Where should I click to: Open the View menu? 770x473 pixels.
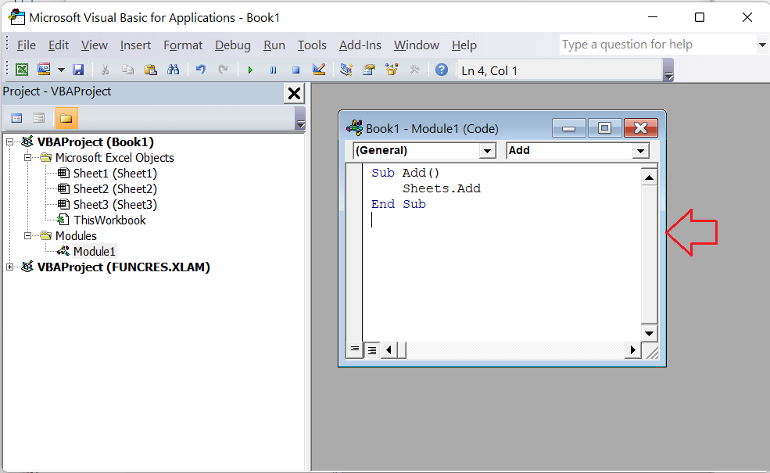pyautogui.click(x=95, y=45)
